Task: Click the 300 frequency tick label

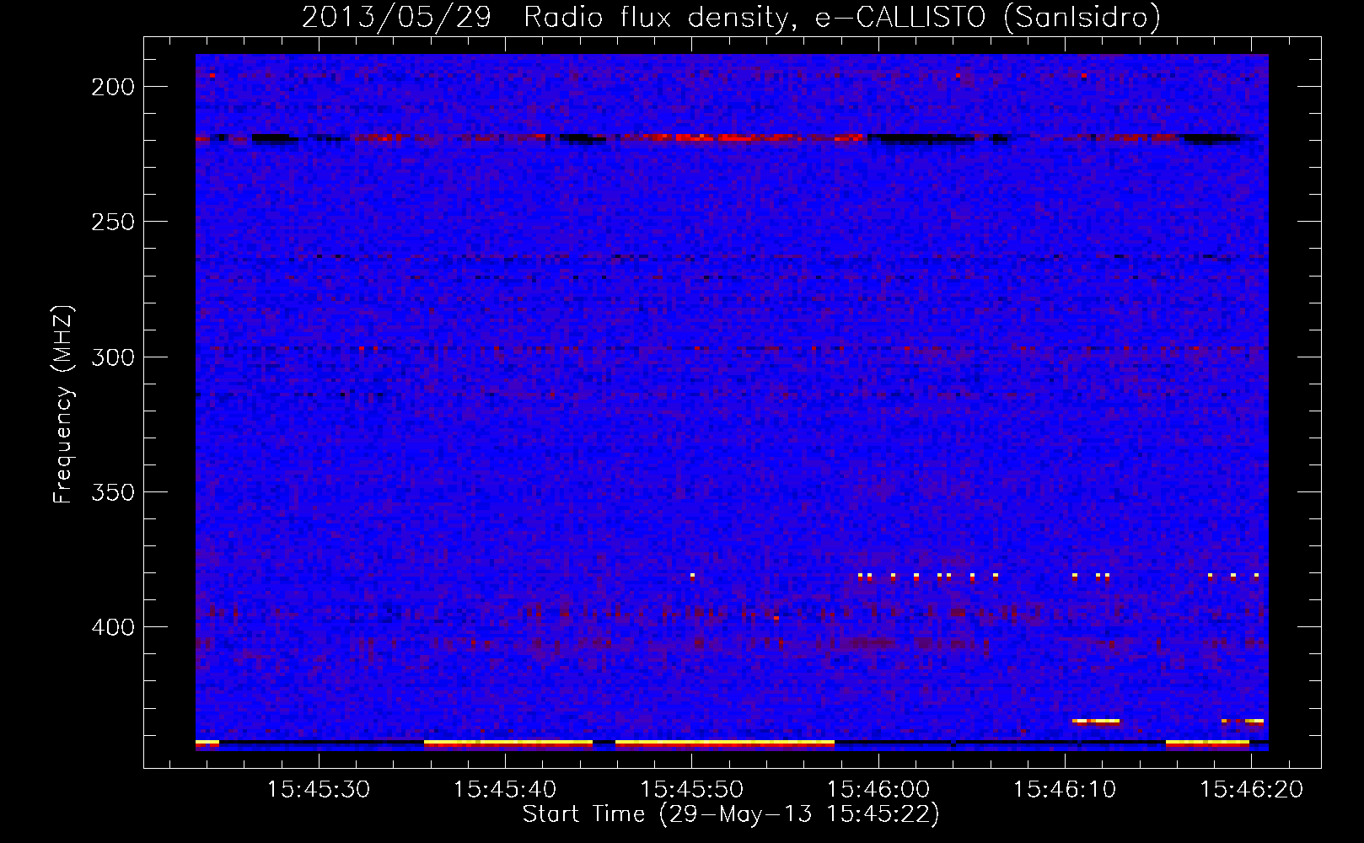Action: click(113, 357)
